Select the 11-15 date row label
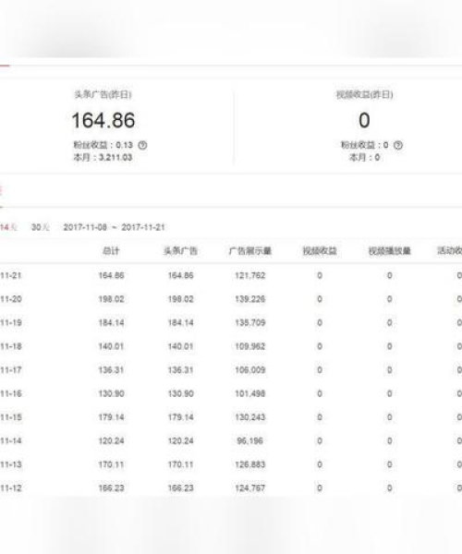This screenshot has width=462, height=554. [x=11, y=417]
